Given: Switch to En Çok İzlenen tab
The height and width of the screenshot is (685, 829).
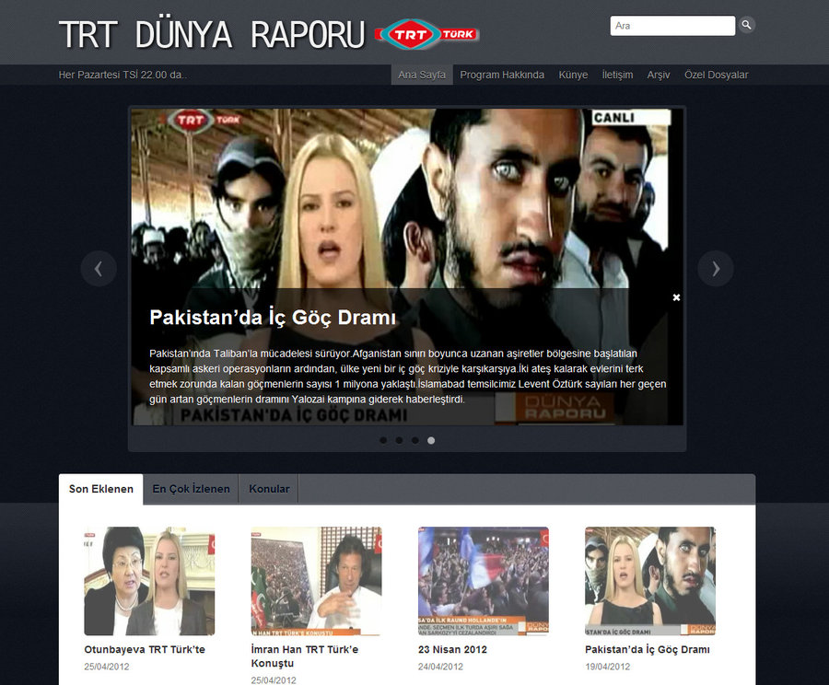Looking at the screenshot, I should click(191, 489).
